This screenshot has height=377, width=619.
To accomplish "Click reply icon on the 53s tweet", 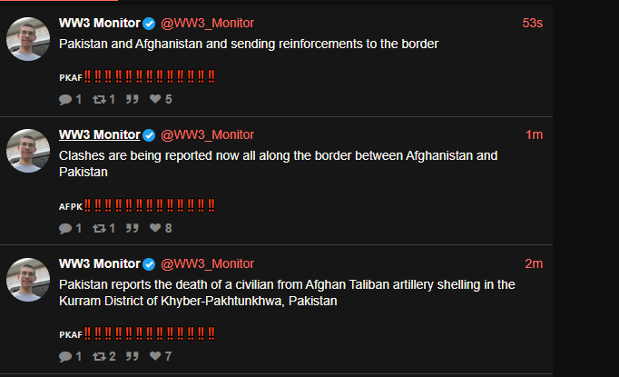I will click(x=65, y=99).
